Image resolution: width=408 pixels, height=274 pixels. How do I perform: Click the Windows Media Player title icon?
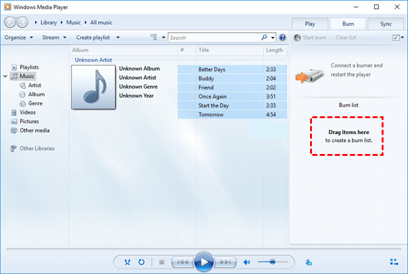[8, 7]
